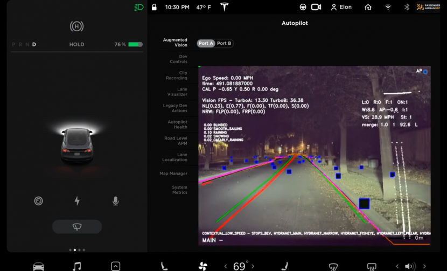Open Bluetooth settings icon
The height and width of the screenshot is (271, 447).
[407, 7]
